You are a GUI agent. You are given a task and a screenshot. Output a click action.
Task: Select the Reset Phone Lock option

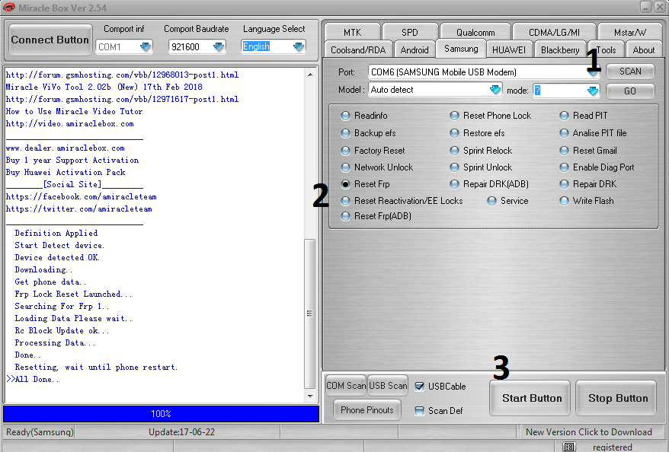coord(455,116)
